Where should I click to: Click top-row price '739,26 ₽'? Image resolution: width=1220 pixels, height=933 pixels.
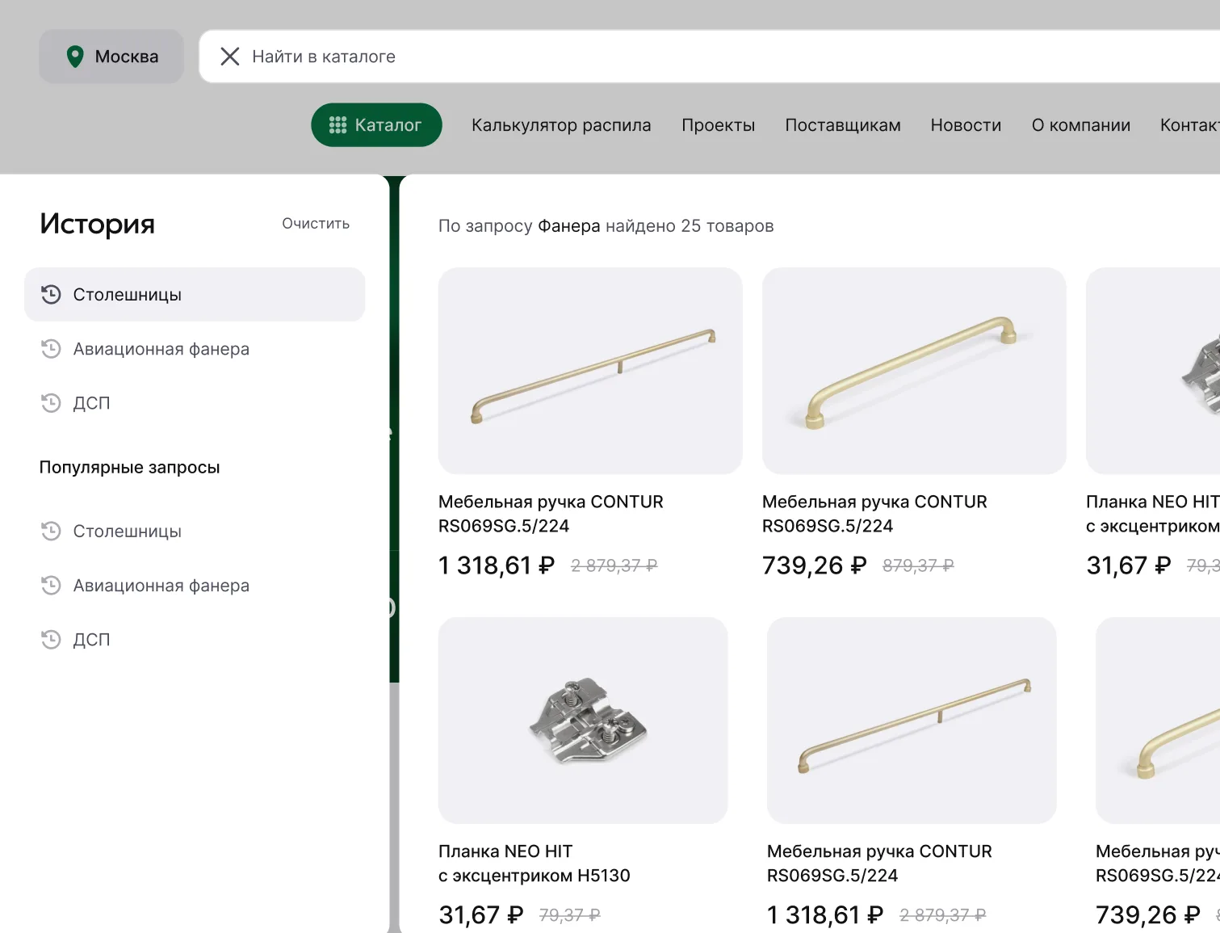click(x=815, y=565)
